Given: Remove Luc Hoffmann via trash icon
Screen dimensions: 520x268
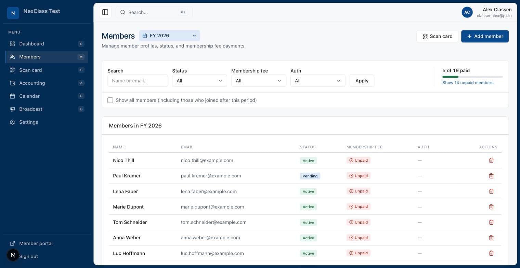Looking at the screenshot, I should (x=491, y=253).
